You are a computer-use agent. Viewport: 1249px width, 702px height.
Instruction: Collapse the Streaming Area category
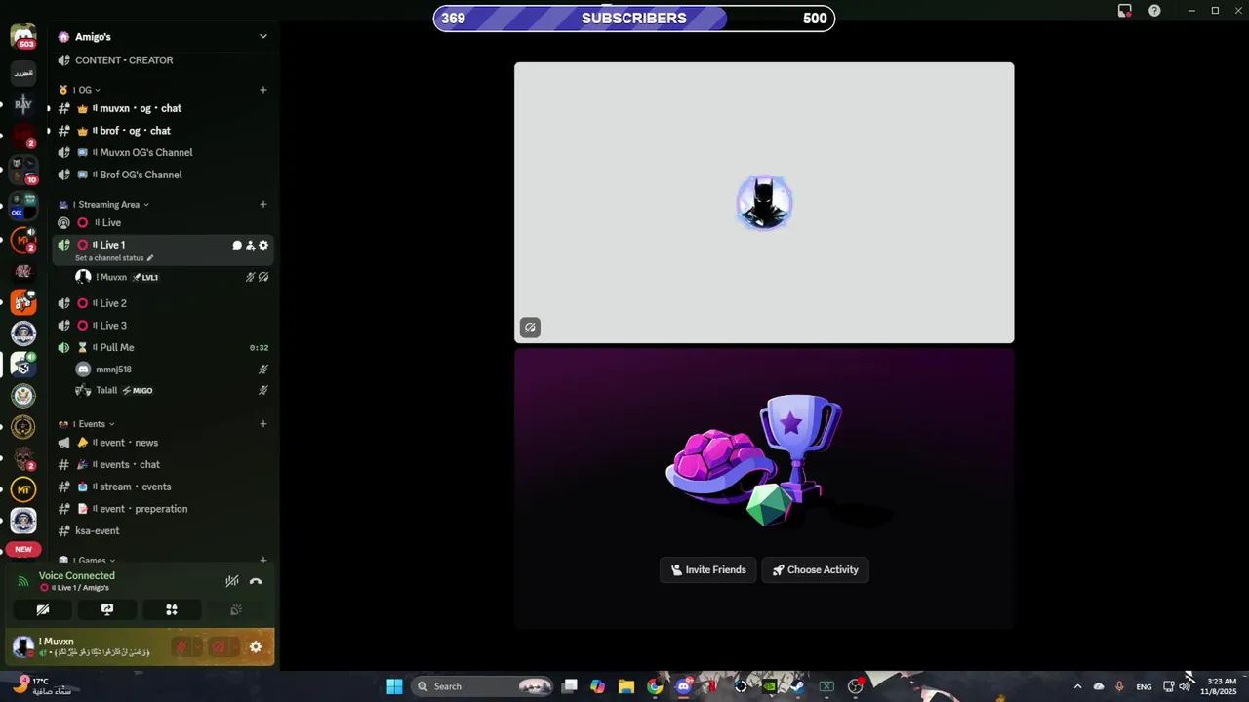pos(108,205)
